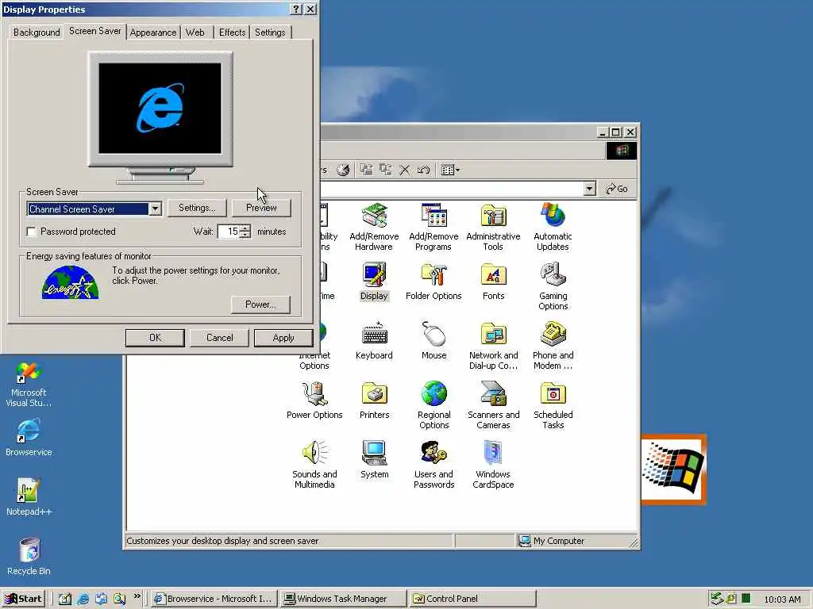Click Internet Explorer quick launch icon

(83, 599)
